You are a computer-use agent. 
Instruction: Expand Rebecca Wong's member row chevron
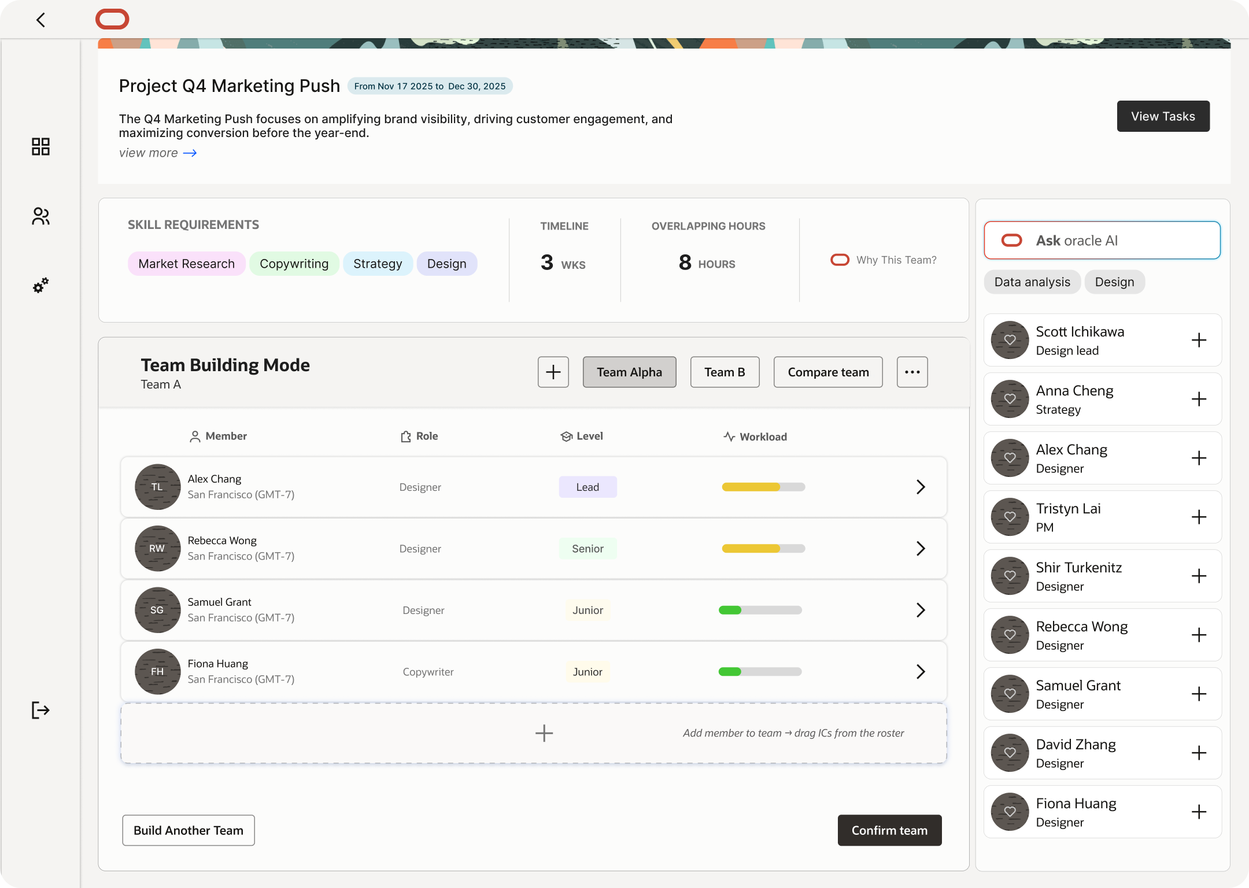(921, 548)
